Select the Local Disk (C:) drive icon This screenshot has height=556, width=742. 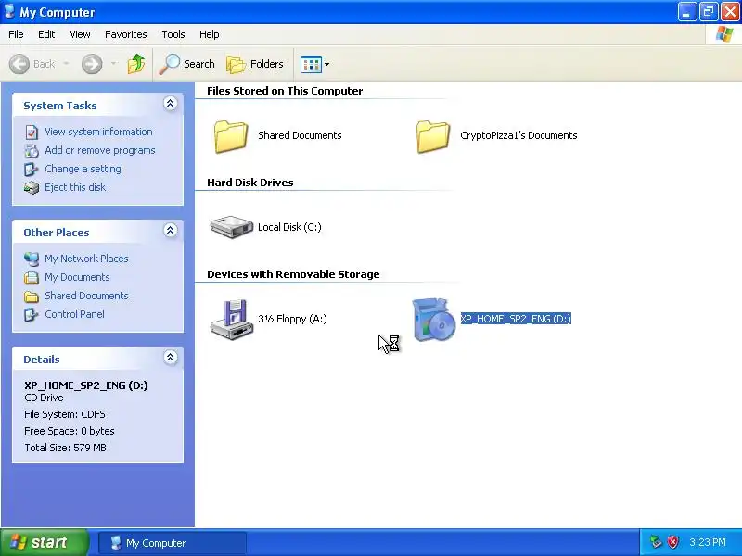click(x=231, y=227)
